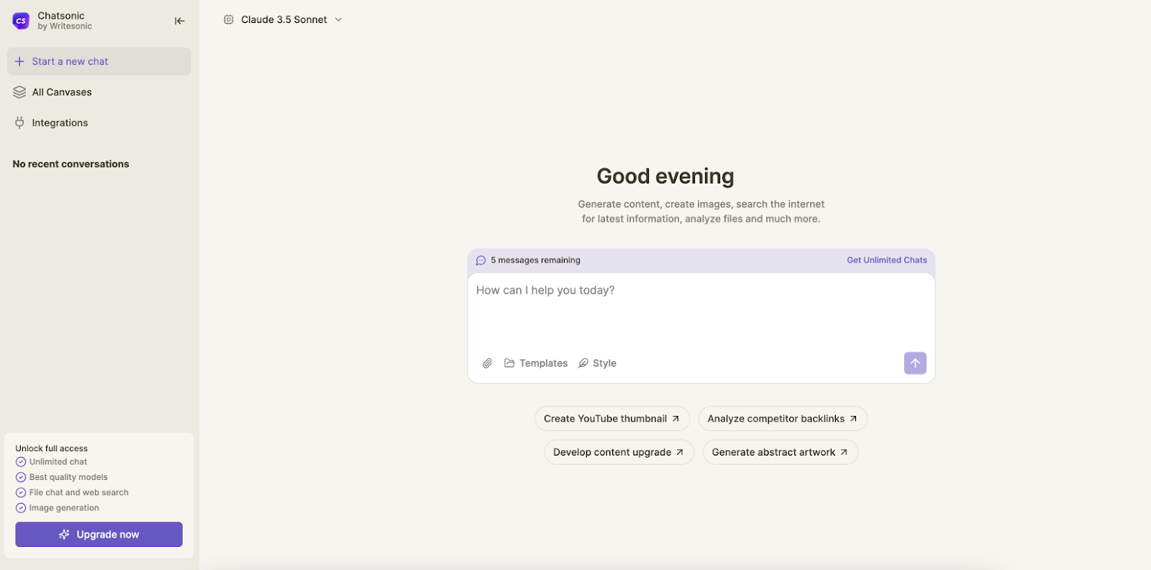Click the All Canvases layers icon
Viewport: 1151px width, 570px height.
point(19,92)
